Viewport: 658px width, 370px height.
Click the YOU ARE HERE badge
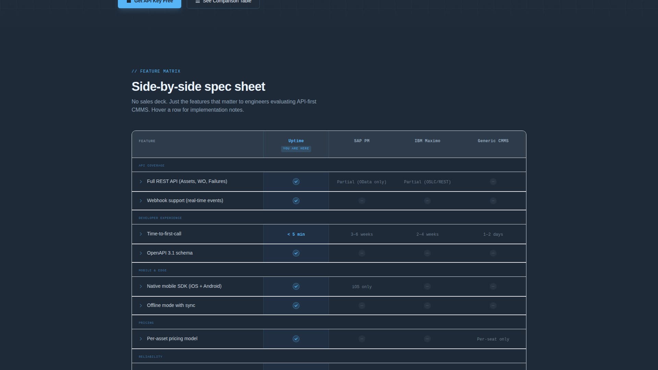[x=296, y=149]
